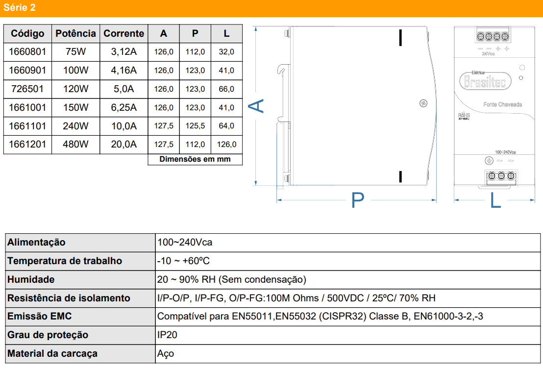Click the 32,0 width value
This screenshot has height=368, width=543.
pyautogui.click(x=226, y=52)
